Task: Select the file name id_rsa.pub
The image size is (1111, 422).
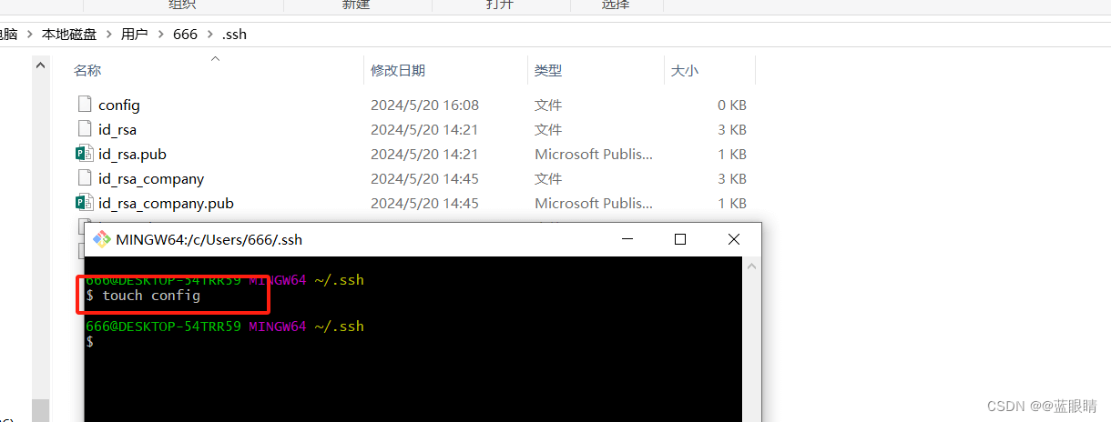Action: [x=132, y=154]
